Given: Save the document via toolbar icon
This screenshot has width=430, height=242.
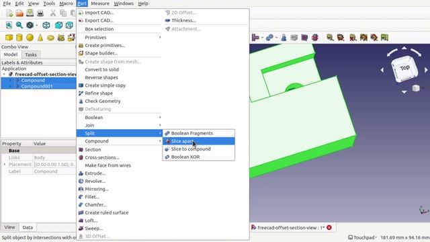Looking at the screenshot, I should pyautogui.click(x=30, y=13).
